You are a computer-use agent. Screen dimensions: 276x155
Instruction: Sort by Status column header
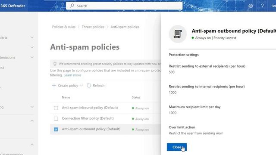tap(136, 97)
